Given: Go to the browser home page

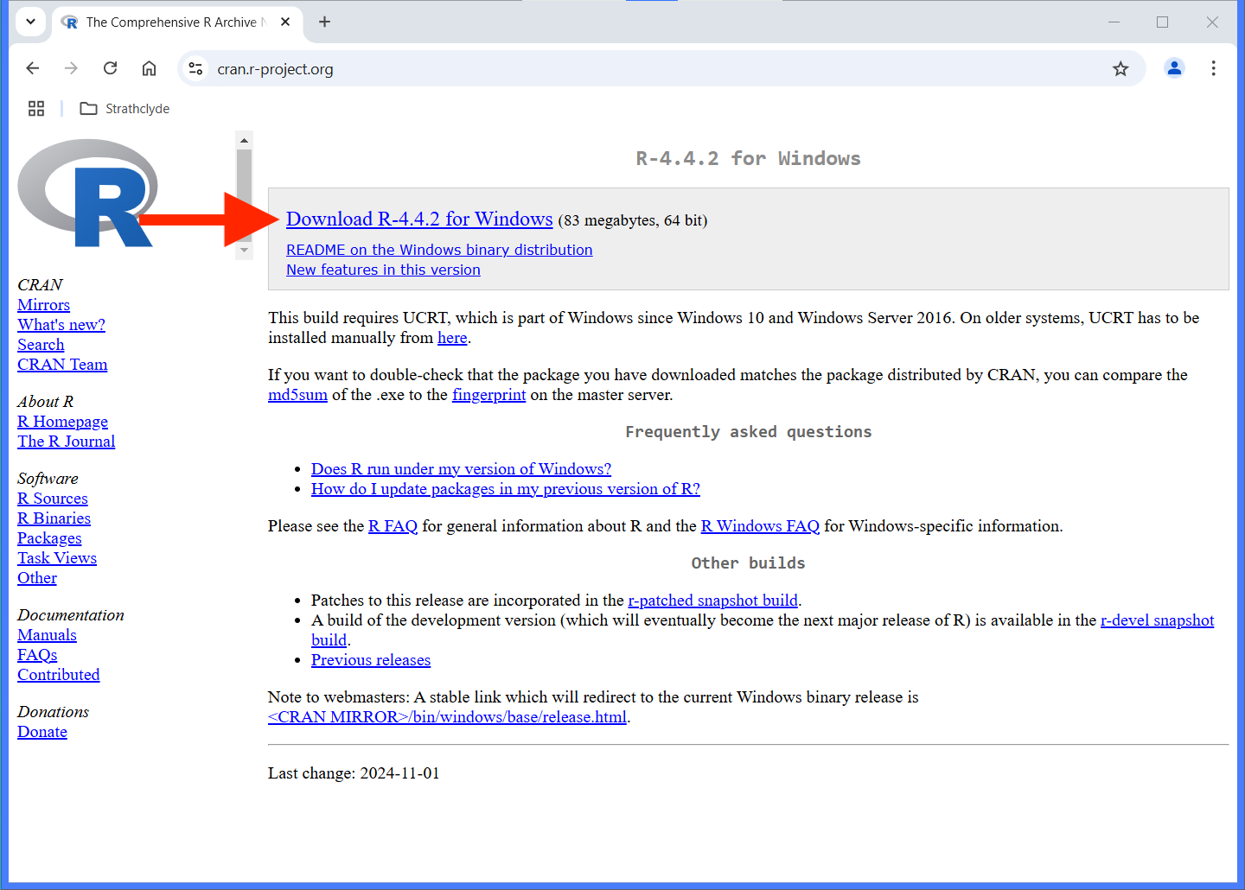Looking at the screenshot, I should [149, 68].
